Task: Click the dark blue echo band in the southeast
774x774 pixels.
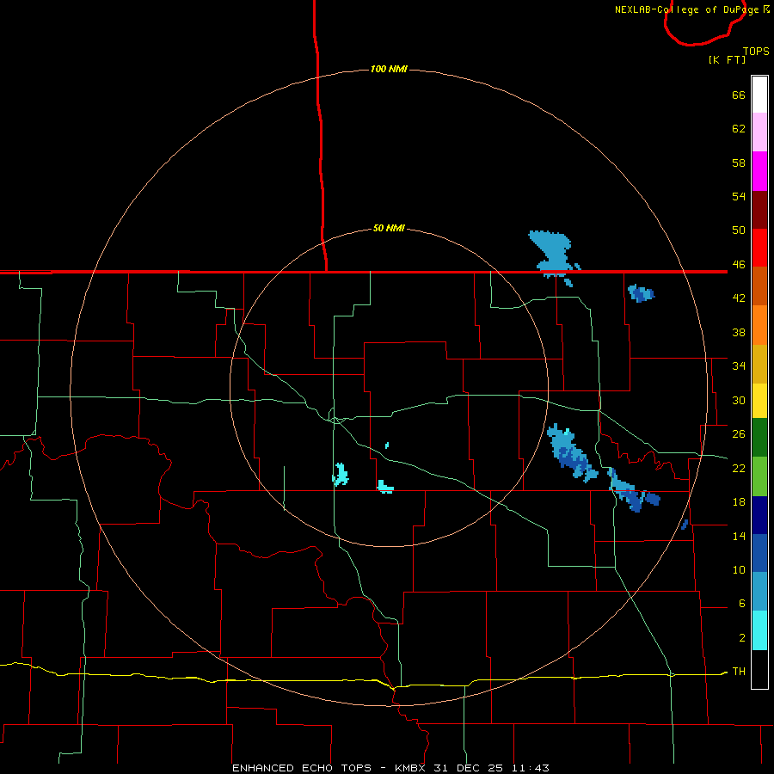Action: pyautogui.click(x=633, y=492)
